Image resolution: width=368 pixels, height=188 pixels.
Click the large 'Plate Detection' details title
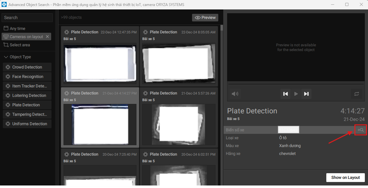point(252,111)
